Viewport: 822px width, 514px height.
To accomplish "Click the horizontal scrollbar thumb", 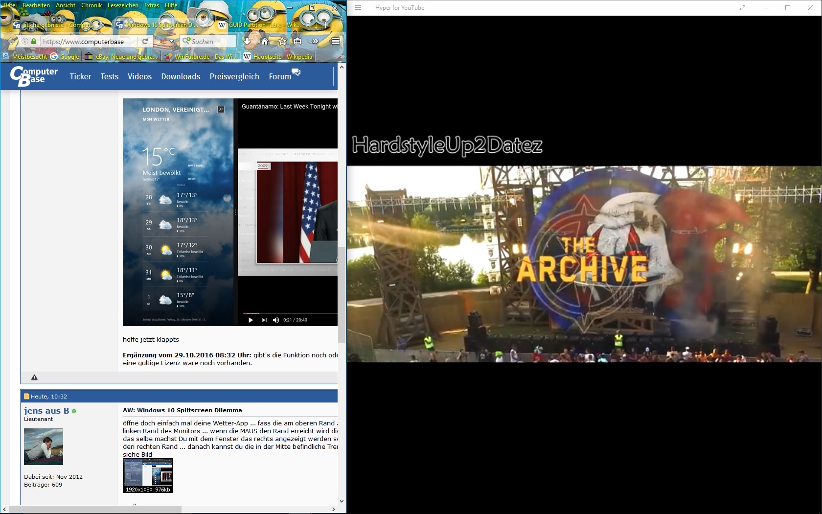I will pyautogui.click(x=95, y=510).
